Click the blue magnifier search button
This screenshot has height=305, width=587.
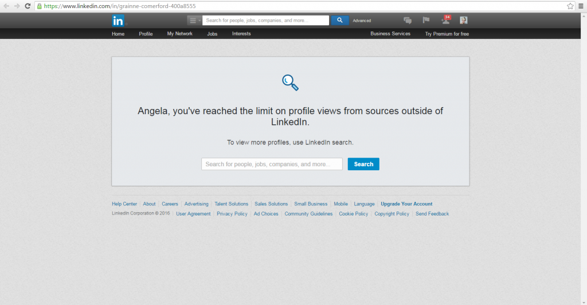pyautogui.click(x=340, y=21)
